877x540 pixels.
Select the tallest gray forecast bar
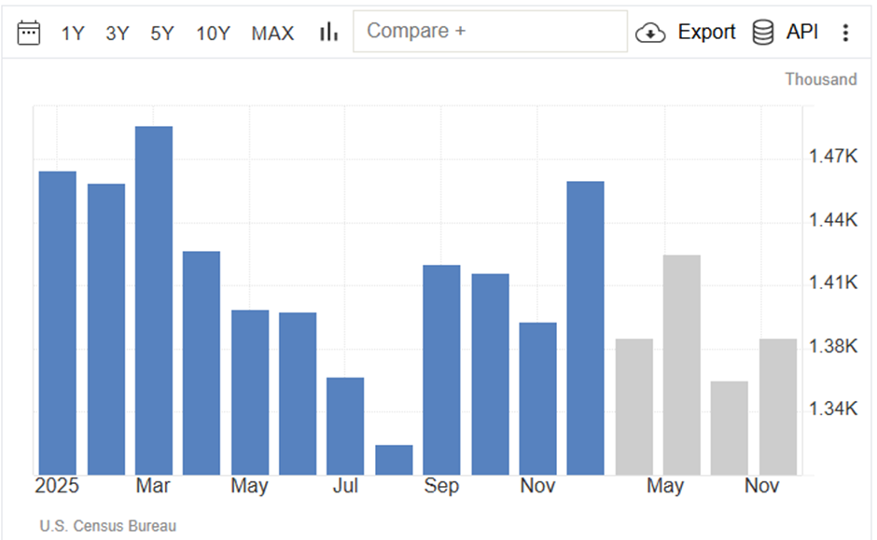click(682, 365)
